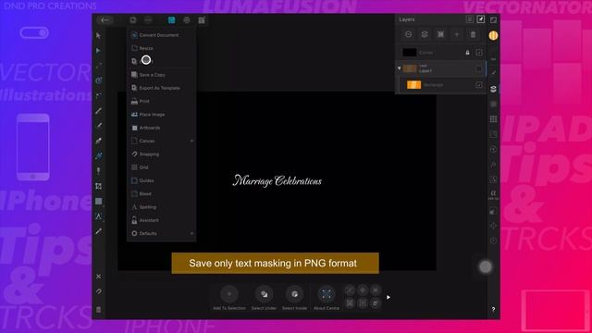Choose Convert Document

point(162,35)
